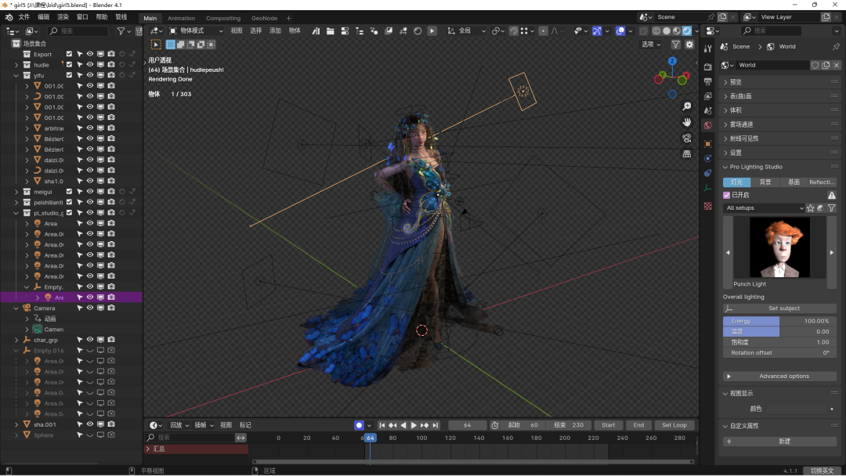Collapse the yifu collection

tap(16, 75)
